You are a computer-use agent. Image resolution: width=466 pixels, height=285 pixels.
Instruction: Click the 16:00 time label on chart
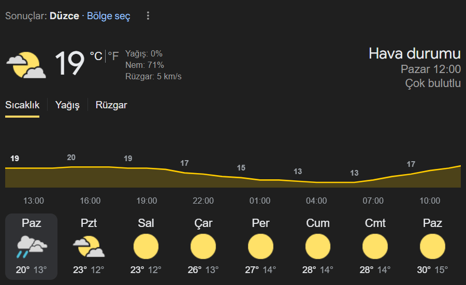[90, 201]
